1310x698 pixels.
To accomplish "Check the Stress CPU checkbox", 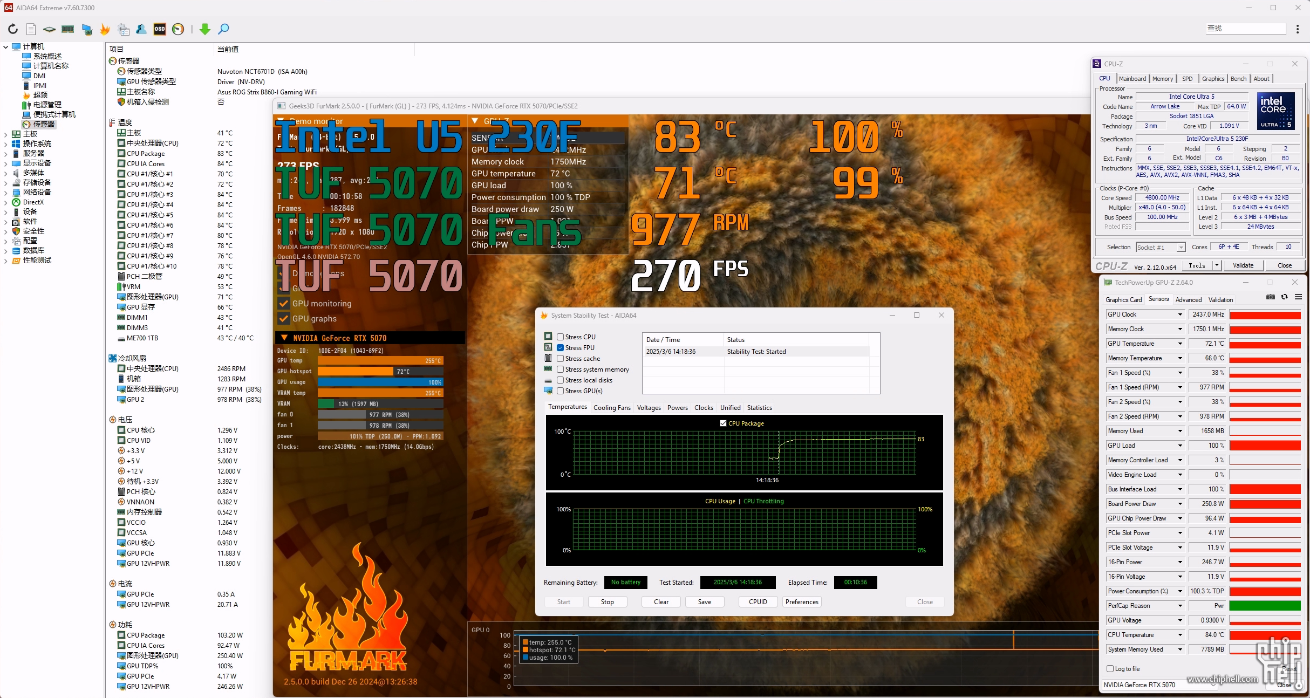I will (561, 337).
